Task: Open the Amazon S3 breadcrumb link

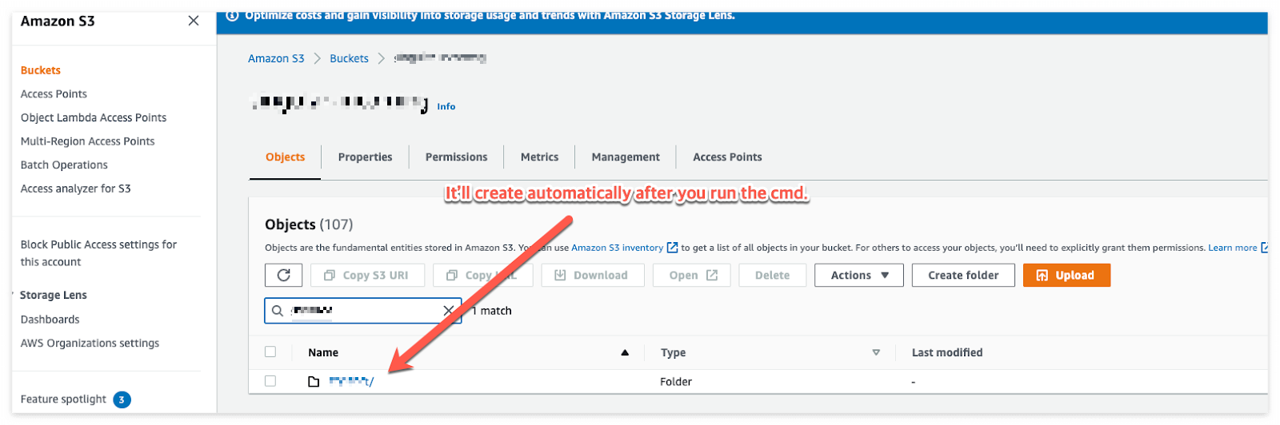Action: [276, 58]
